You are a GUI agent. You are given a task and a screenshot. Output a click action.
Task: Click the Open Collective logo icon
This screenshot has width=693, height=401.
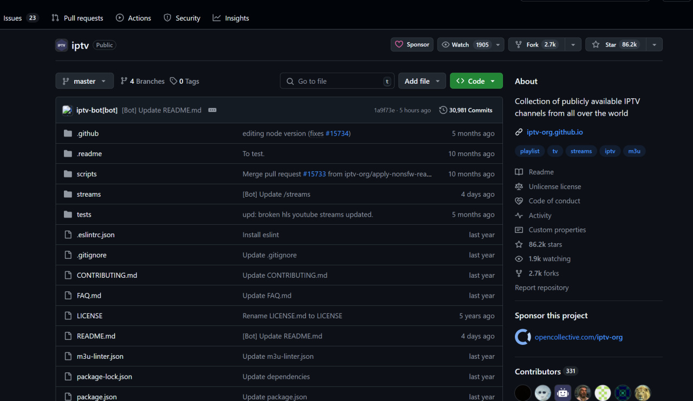pos(522,337)
